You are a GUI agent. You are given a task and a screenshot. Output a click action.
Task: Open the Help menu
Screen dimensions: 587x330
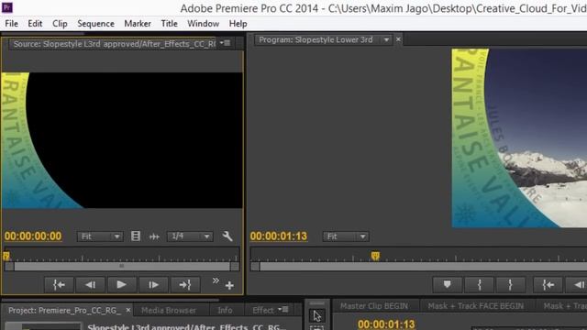[238, 24]
